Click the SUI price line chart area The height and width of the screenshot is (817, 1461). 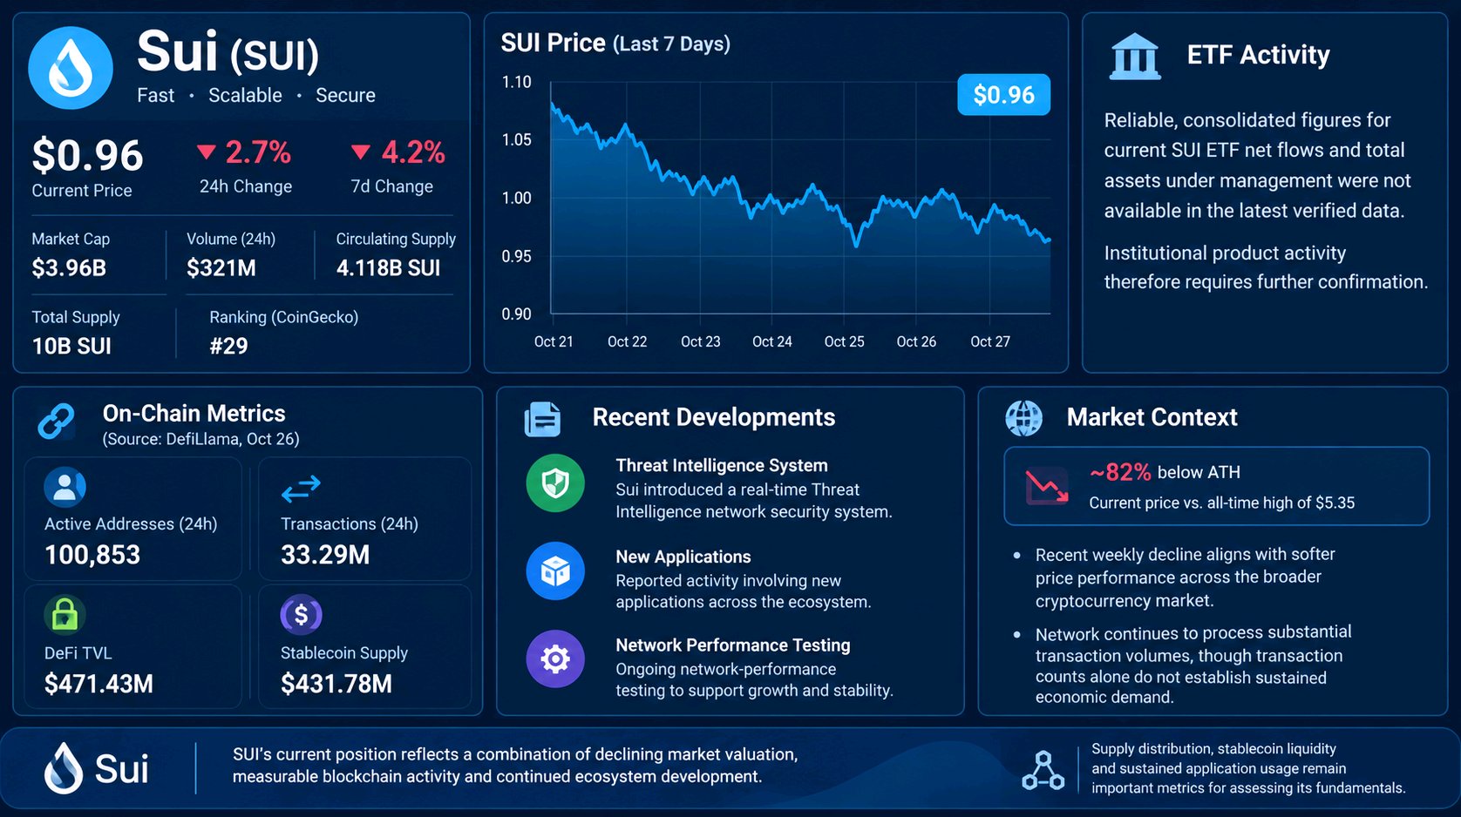coord(800,199)
